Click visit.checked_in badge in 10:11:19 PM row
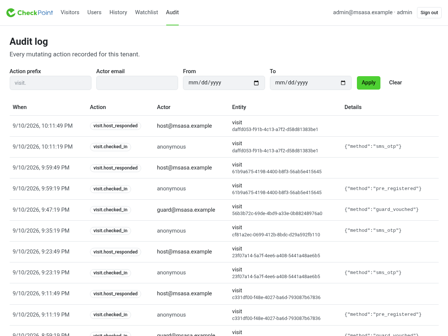This screenshot has width=448, height=336. point(111,147)
